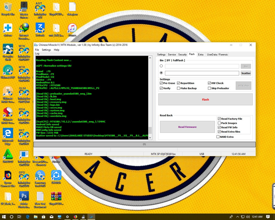
Task: Click the Read Firmware button
Action: [x=187, y=127]
